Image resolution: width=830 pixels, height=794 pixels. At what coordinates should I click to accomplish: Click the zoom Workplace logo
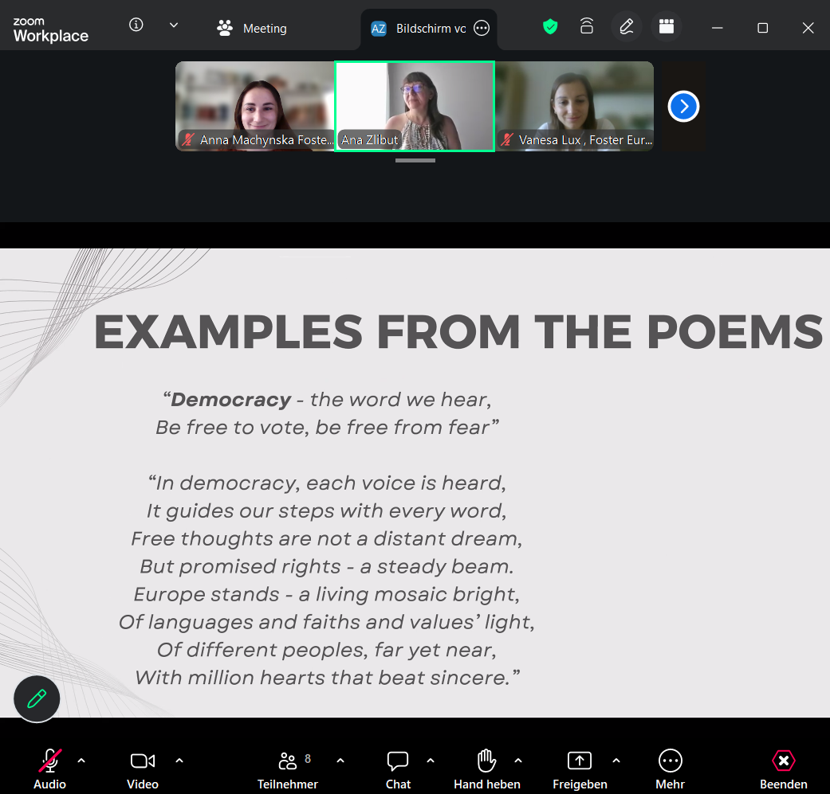(51, 29)
